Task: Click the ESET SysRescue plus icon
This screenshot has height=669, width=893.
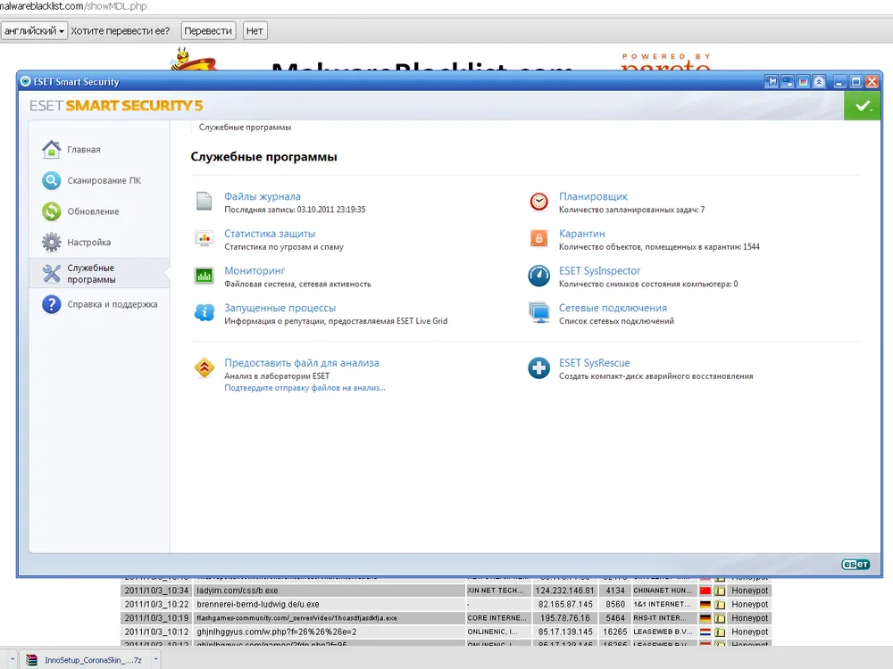Action: pos(538,368)
